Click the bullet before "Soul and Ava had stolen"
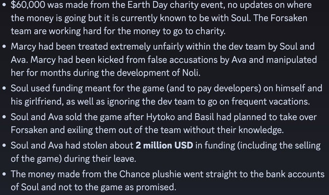329x195 pixels. click(x=4, y=146)
